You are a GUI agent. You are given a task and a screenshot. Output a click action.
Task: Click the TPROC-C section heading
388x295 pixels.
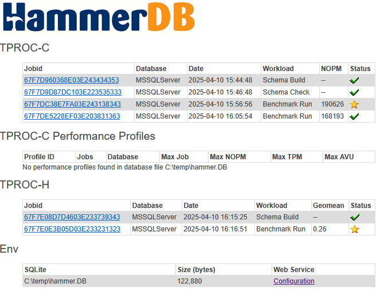tap(25, 48)
